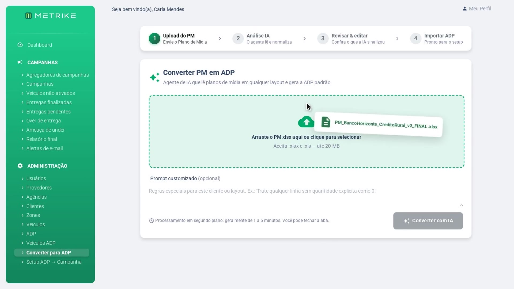Open Alertas de e-mail menu item
514x289 pixels.
(x=44, y=148)
